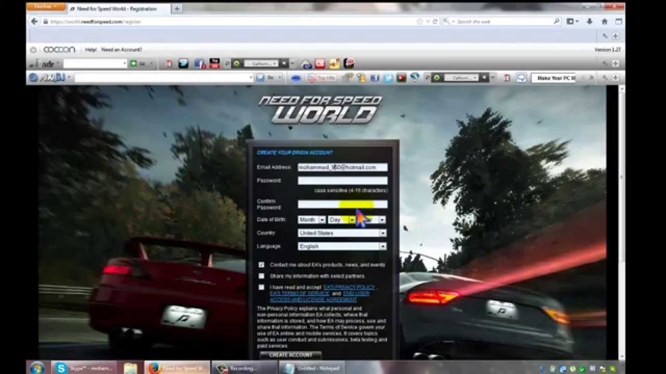666x374 pixels.
Task: Open the Firefox downloads arrow icon
Action: (x=590, y=21)
